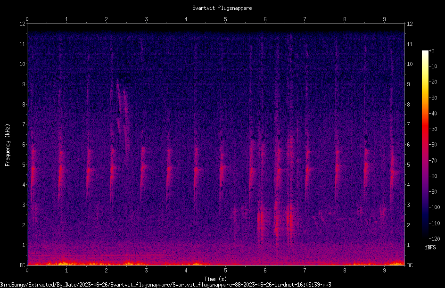The height and width of the screenshot is (288, 445).
Task: Click the title 'Svartvit flugsnappare'
Action: tap(222, 8)
